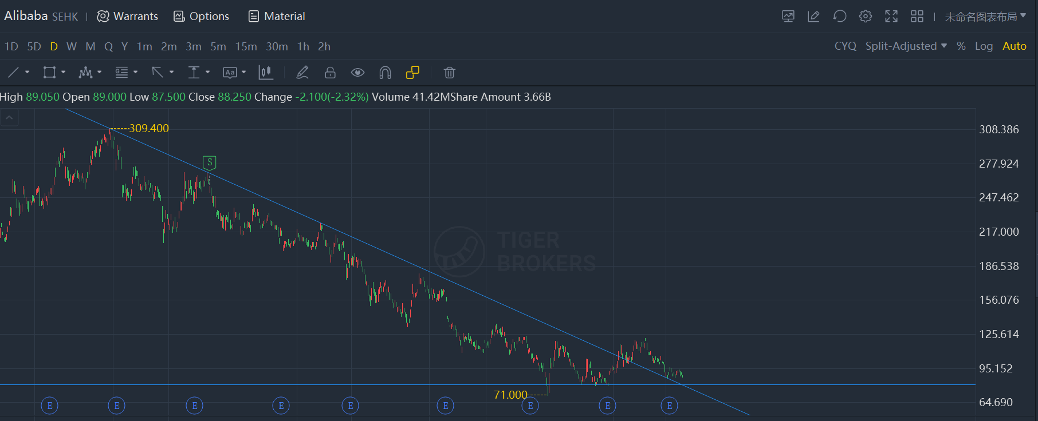The image size is (1038, 421).
Task: Click the 309.400 high price label
Action: pos(149,128)
